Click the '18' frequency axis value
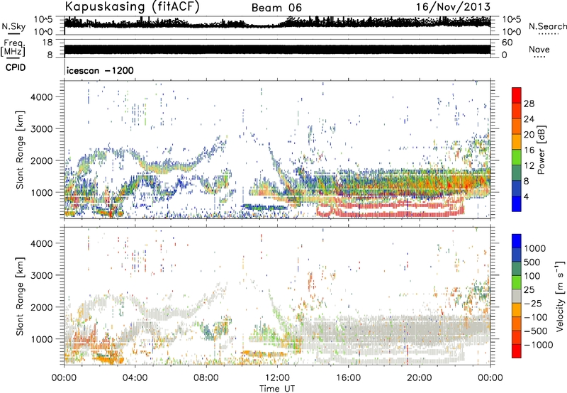The image size is (567, 393). pyautogui.click(x=47, y=43)
